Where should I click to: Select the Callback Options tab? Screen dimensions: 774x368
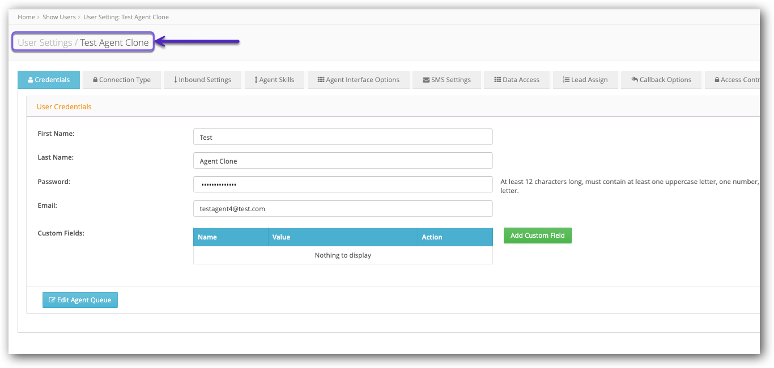(661, 80)
